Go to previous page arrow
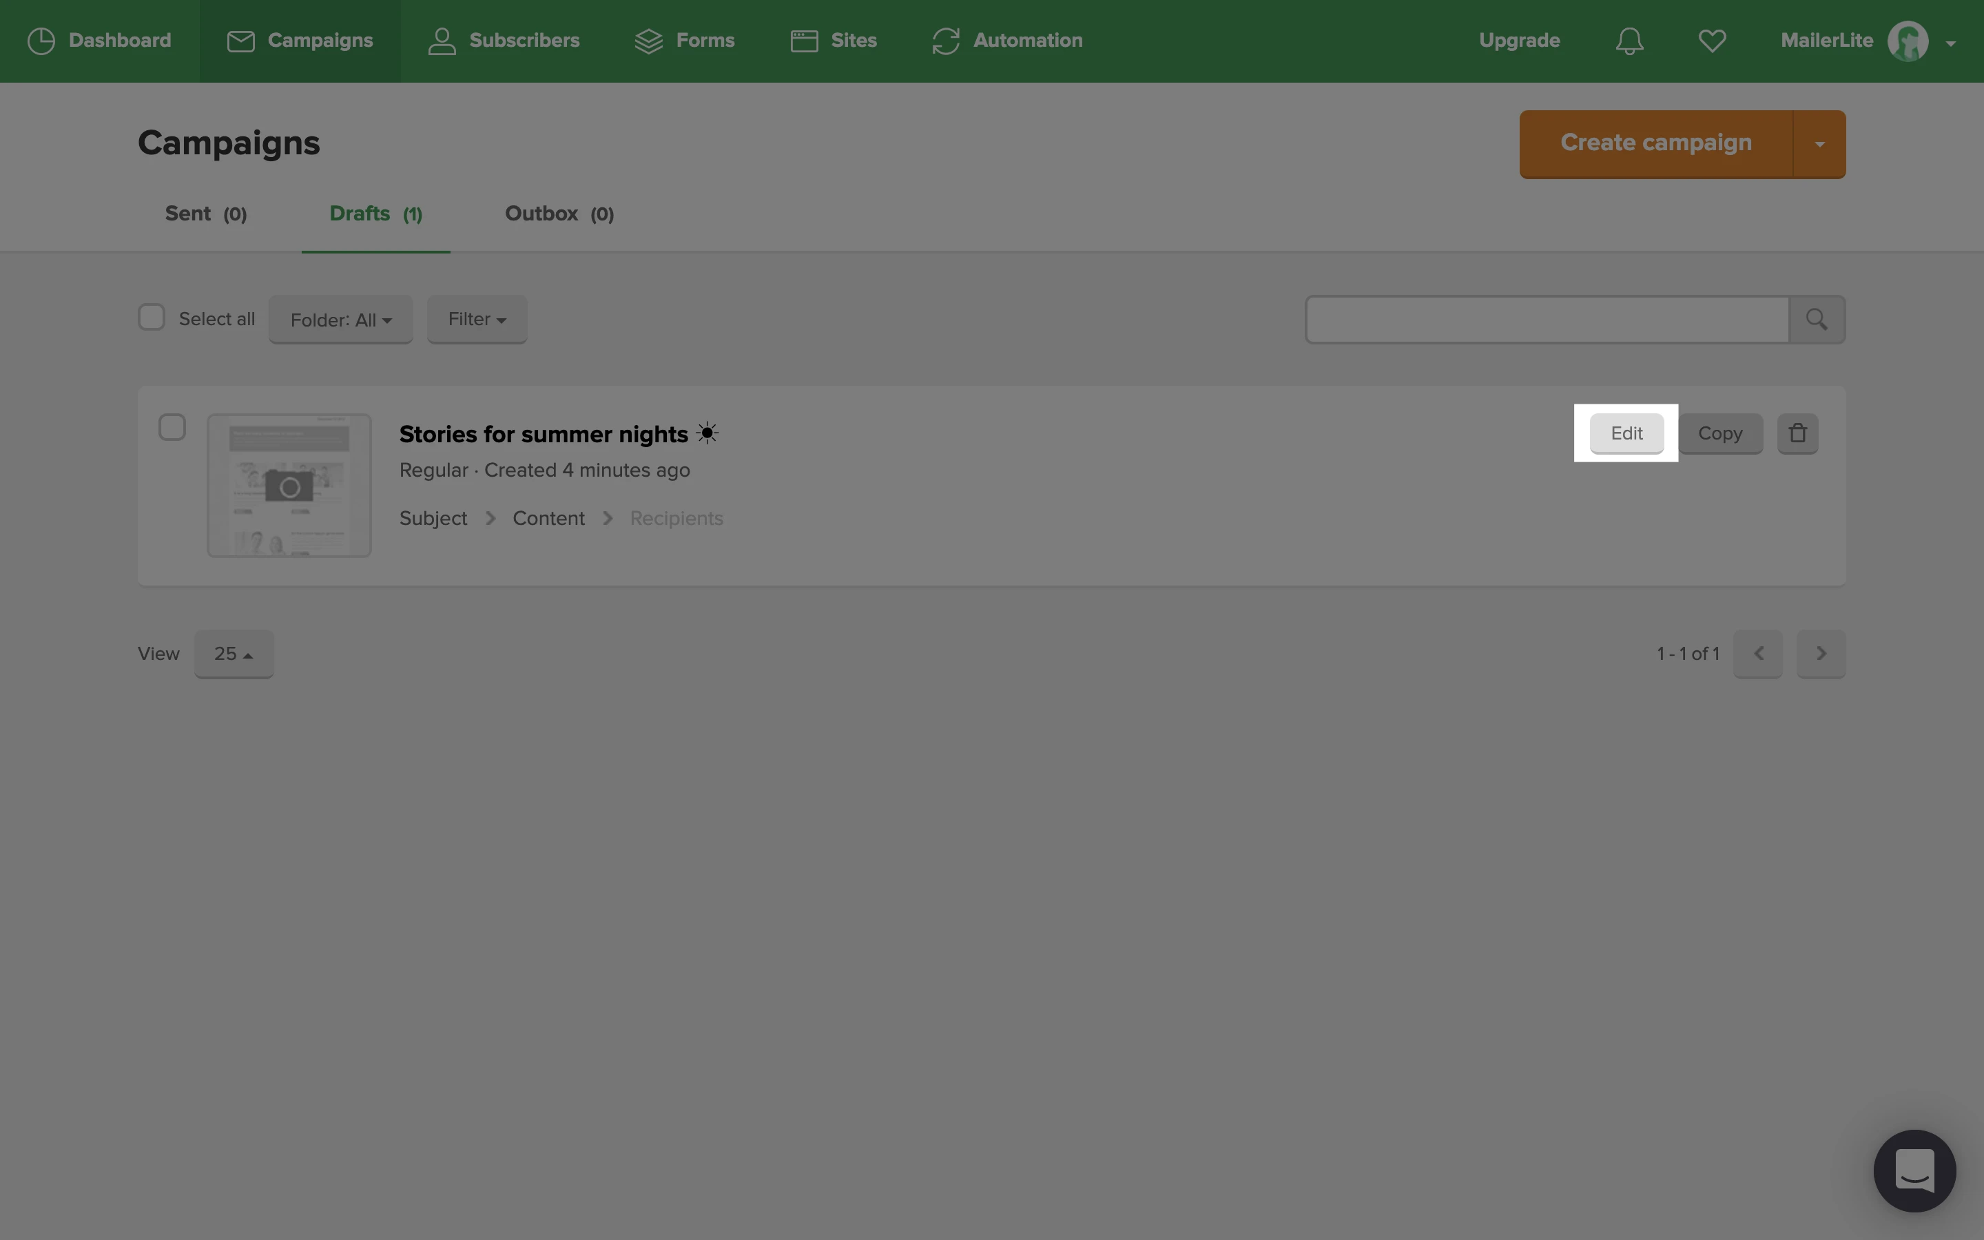The height and width of the screenshot is (1240, 1984). click(1758, 654)
